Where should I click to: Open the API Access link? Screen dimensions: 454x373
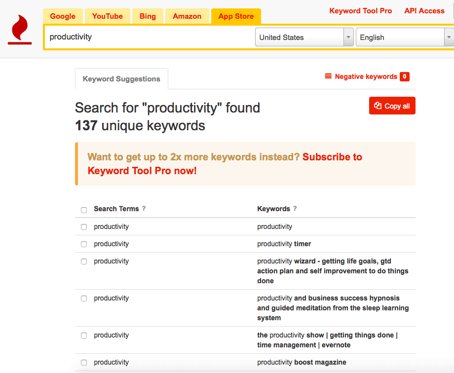[424, 11]
